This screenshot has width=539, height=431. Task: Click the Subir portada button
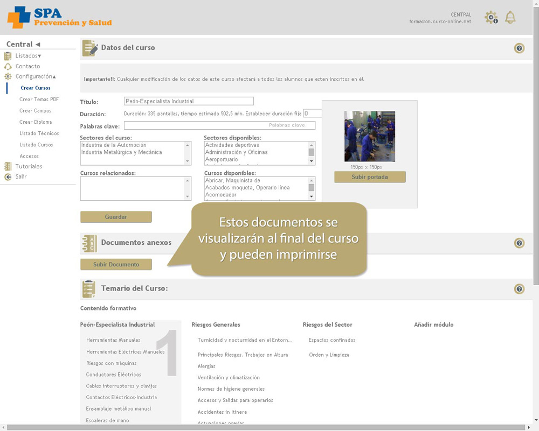[x=370, y=177]
